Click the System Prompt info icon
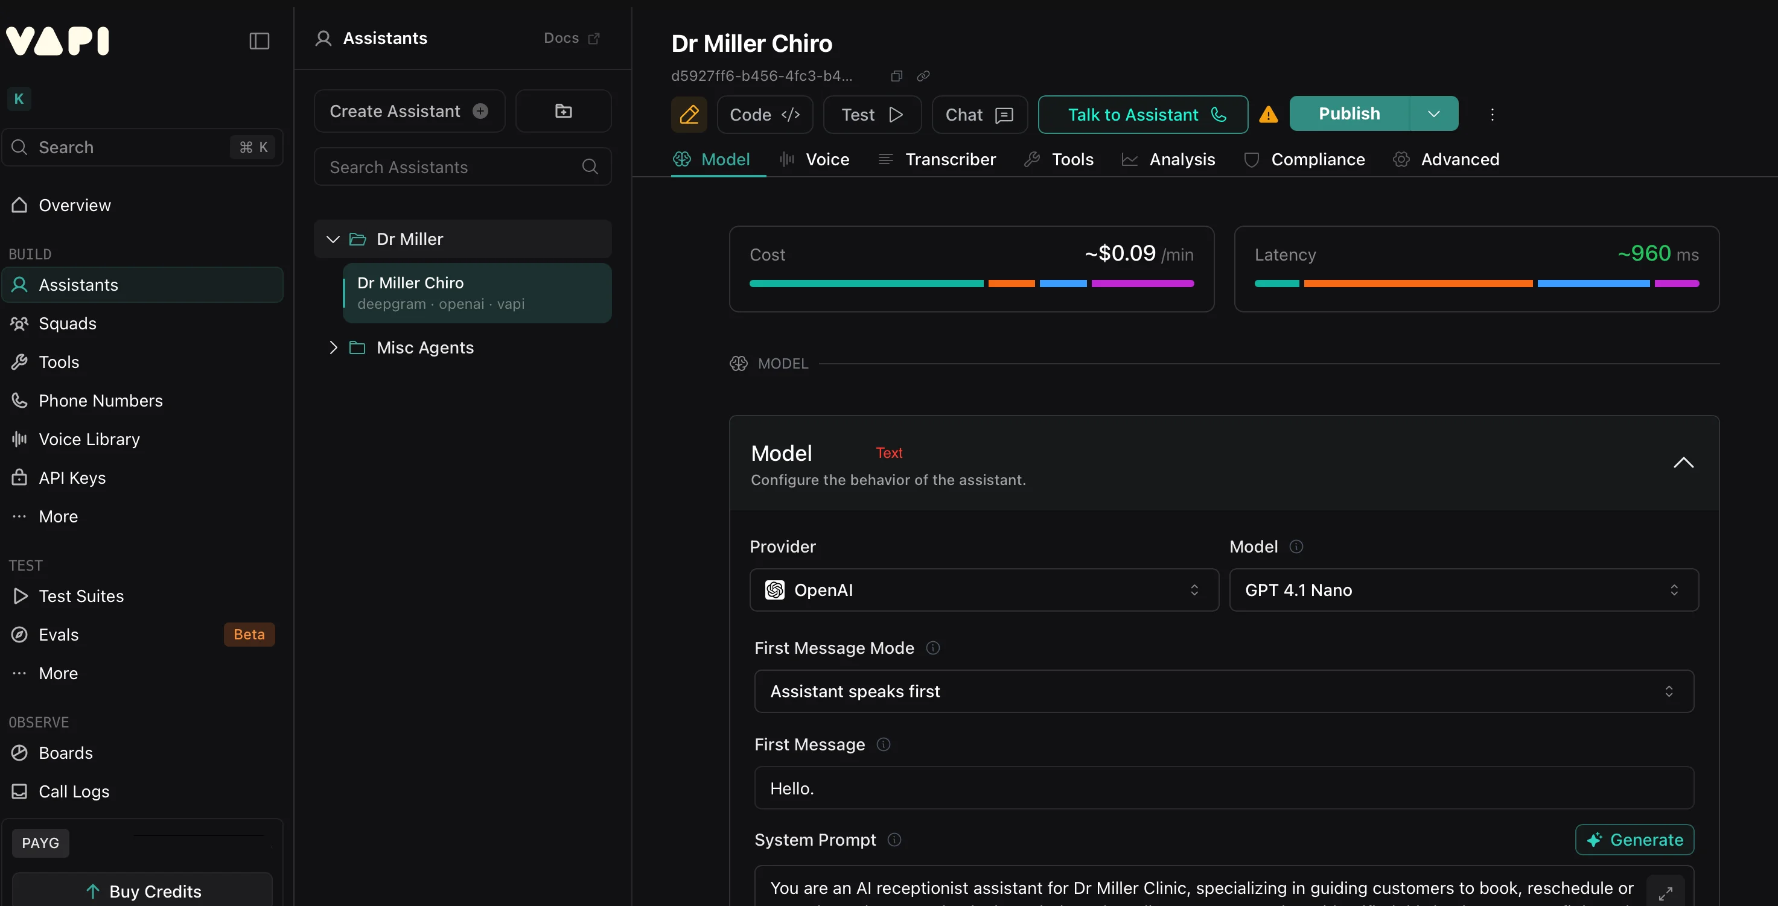The width and height of the screenshot is (1778, 906). coord(894,840)
